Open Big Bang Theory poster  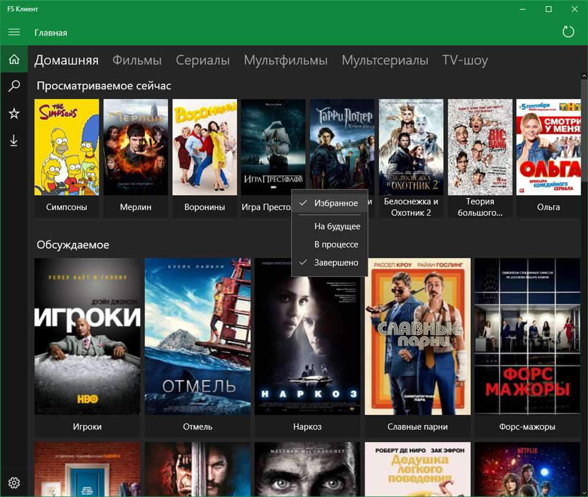pos(480,147)
